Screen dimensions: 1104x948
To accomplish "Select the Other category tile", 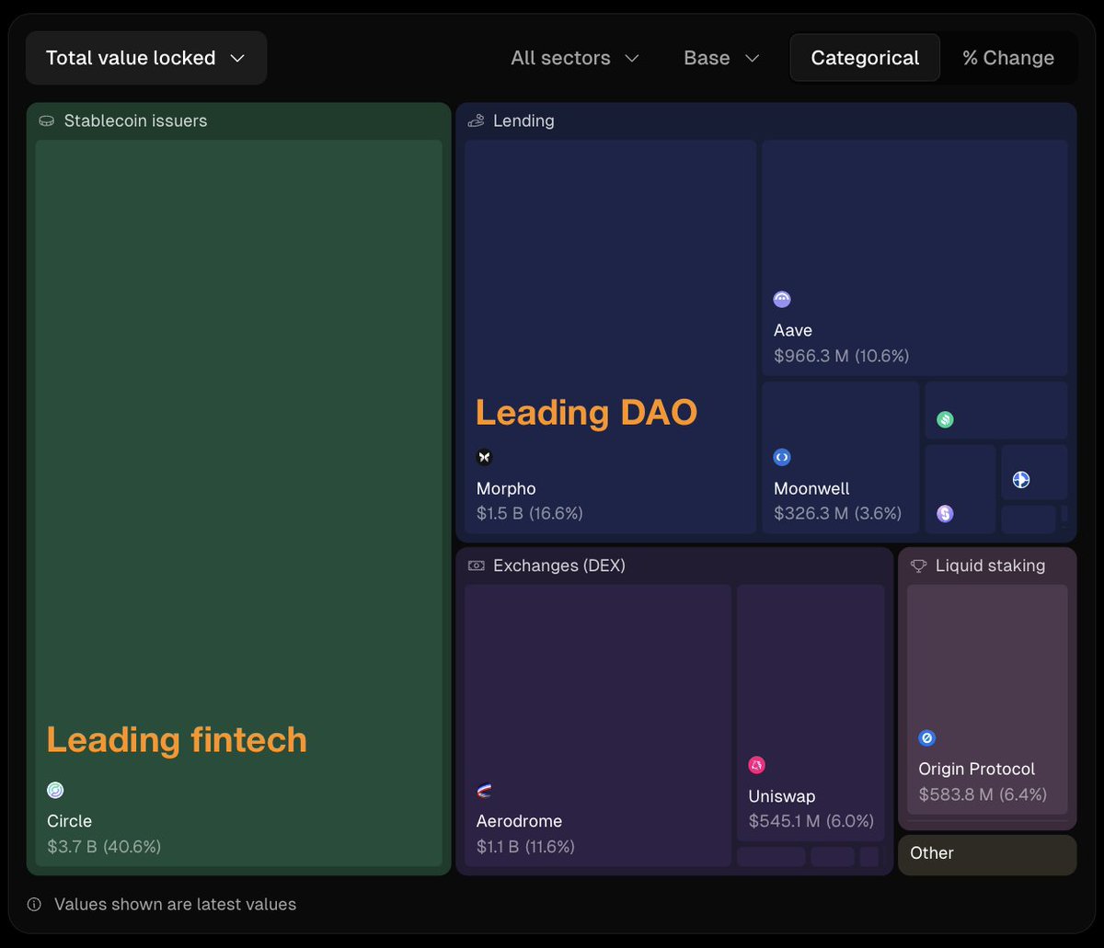I will [987, 854].
